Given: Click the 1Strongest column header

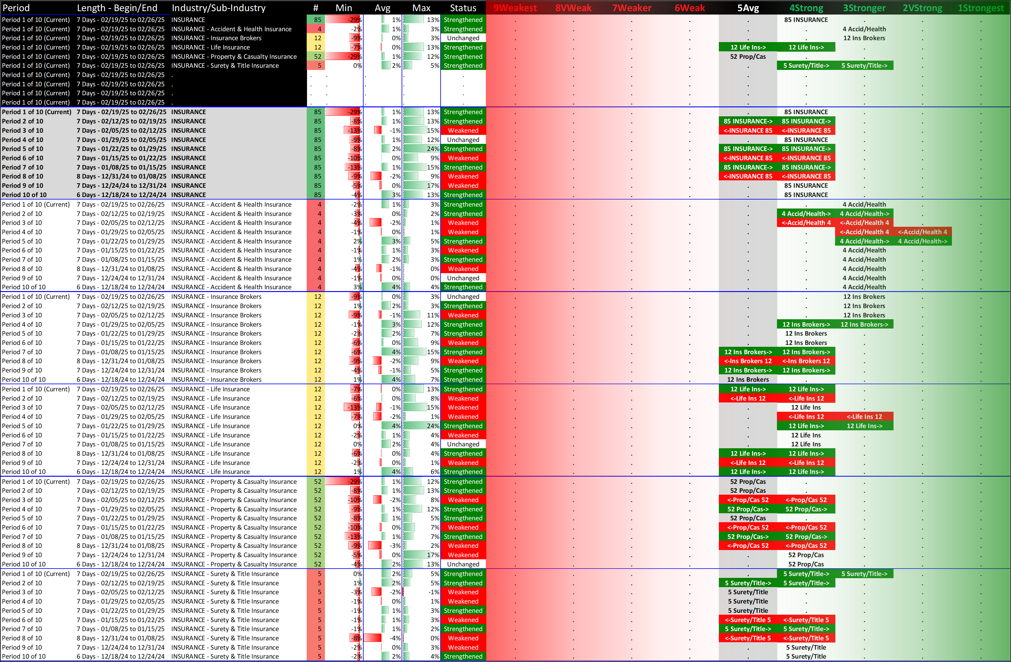Looking at the screenshot, I should click(980, 8).
